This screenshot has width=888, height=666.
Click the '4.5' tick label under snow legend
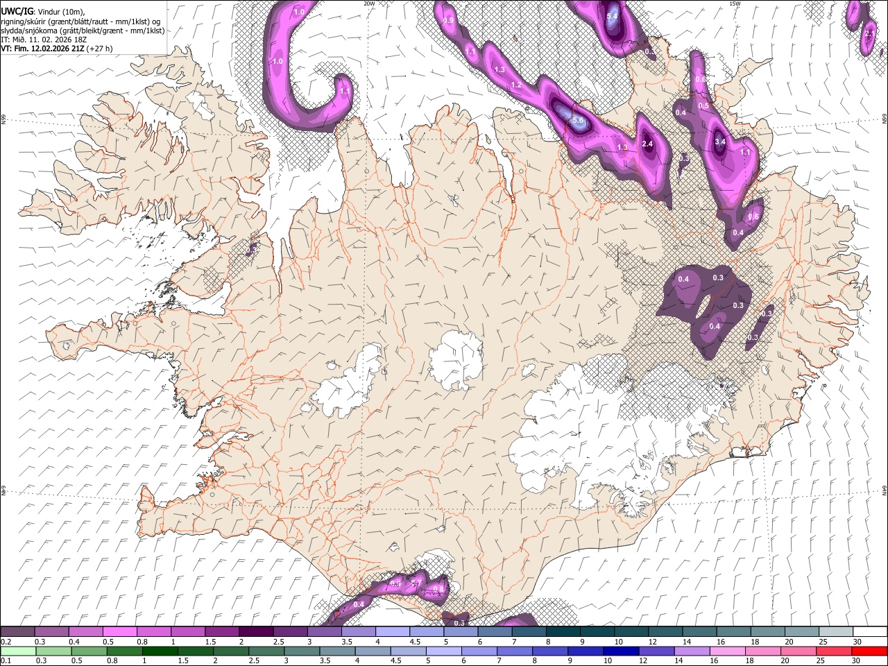(x=415, y=642)
